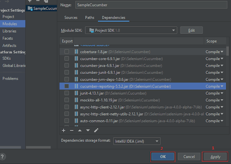Open Libraries in Project Settings
231x164 pixels.
click(x=9, y=31)
